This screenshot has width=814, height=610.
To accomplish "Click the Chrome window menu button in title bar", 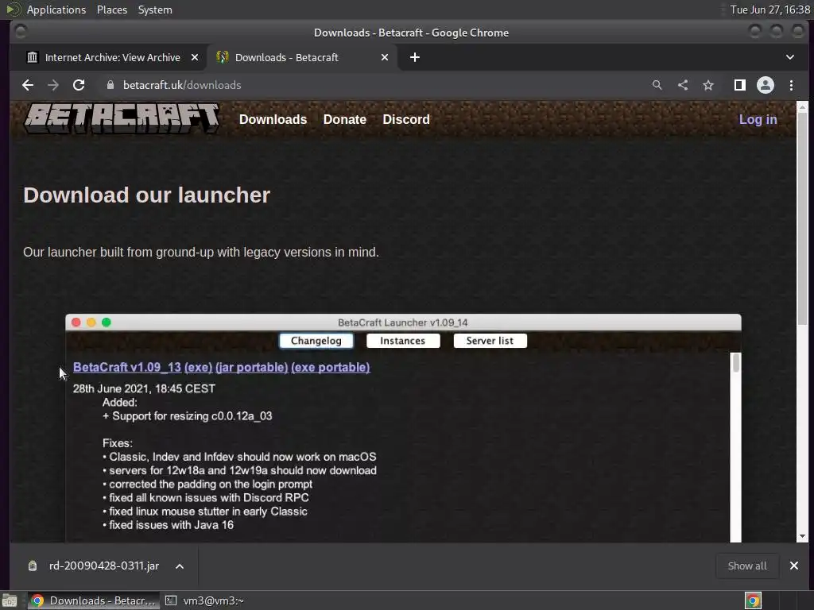I will [21, 32].
